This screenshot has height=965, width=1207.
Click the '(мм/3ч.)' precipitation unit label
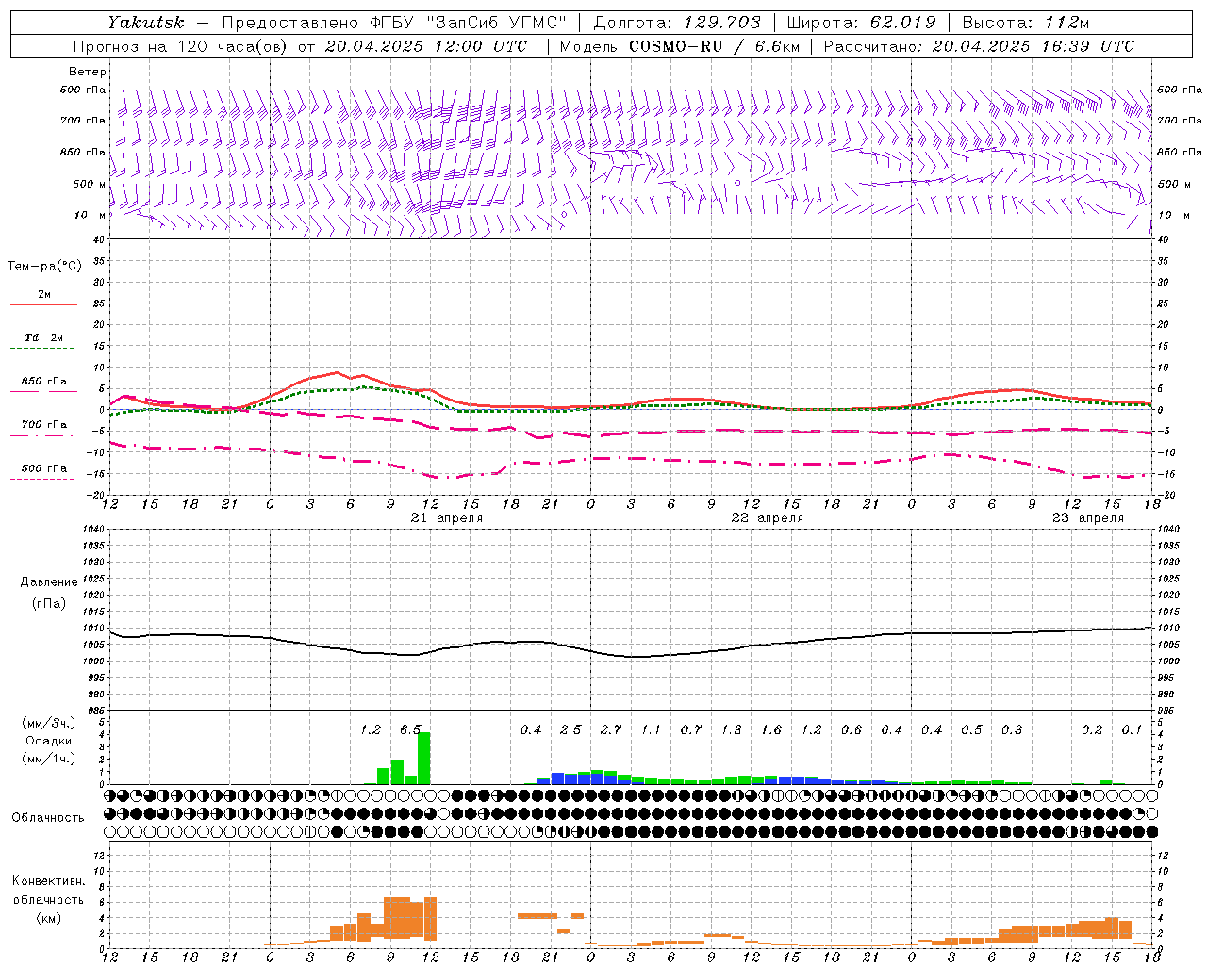pos(48,724)
